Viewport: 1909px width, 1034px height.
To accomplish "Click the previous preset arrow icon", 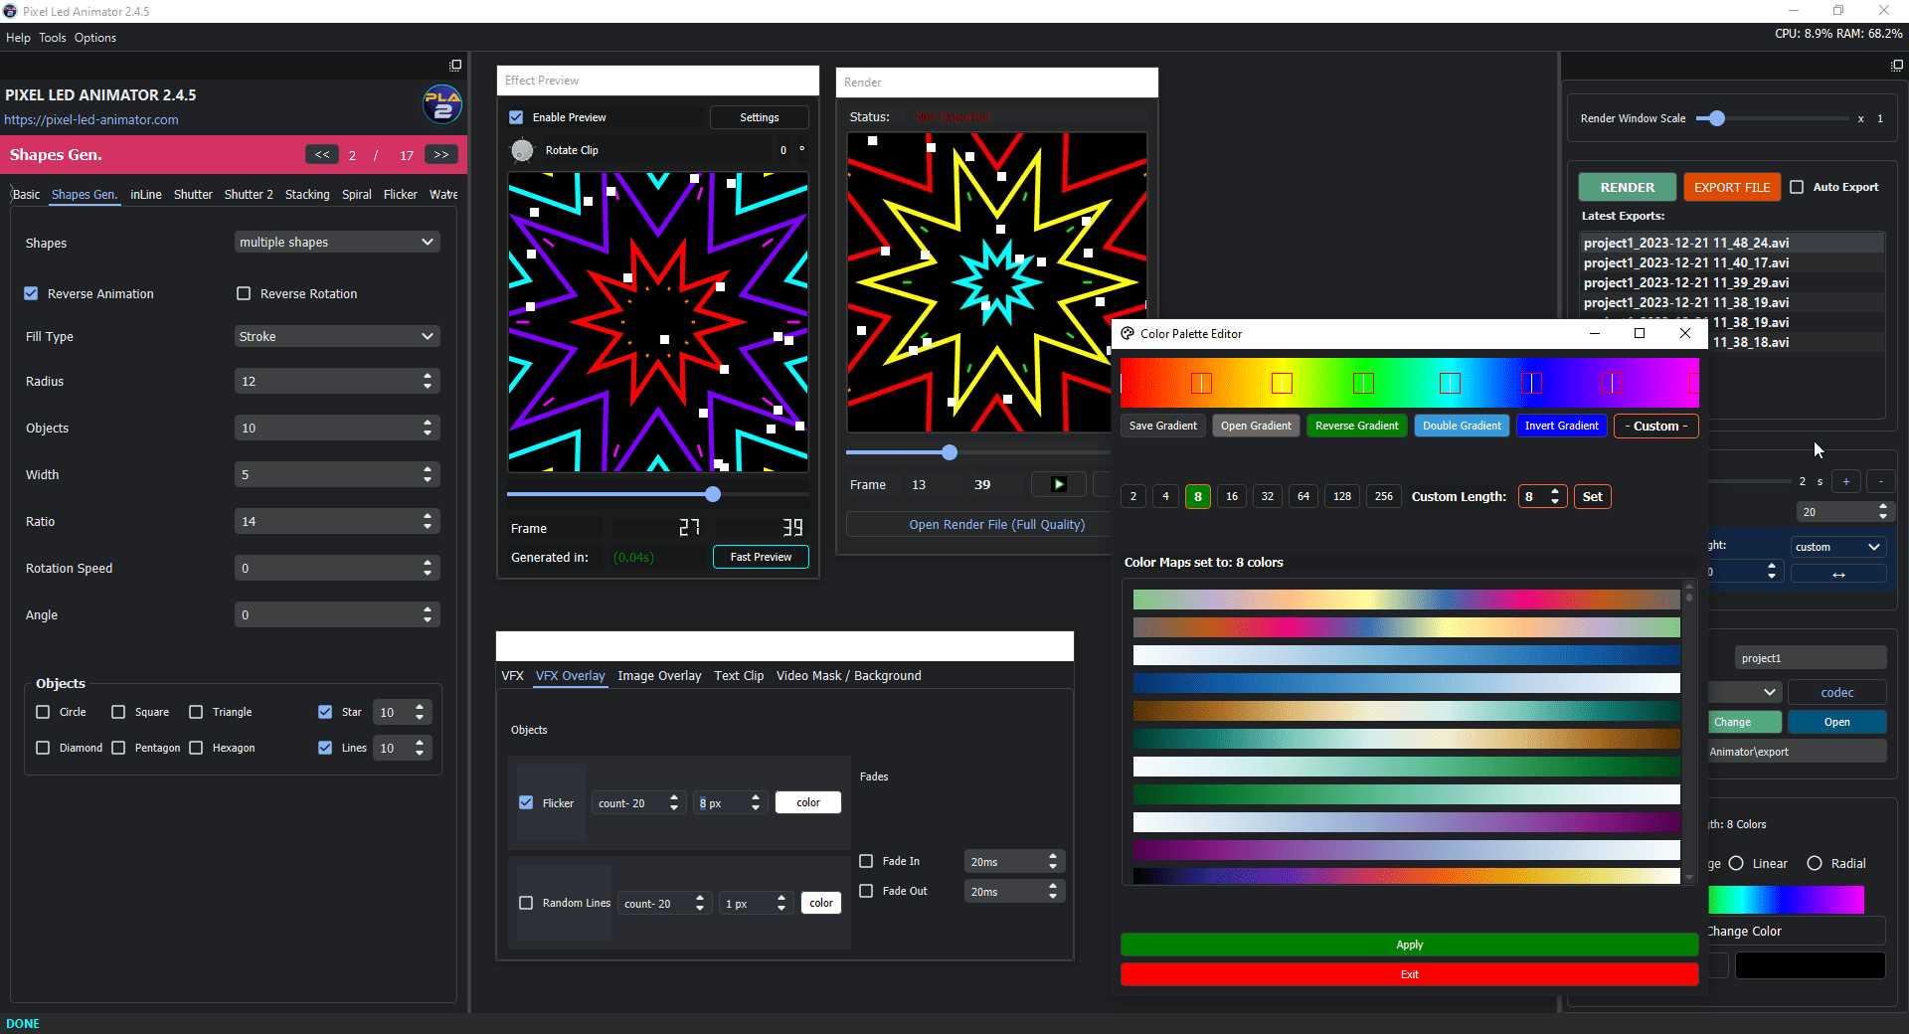I will tap(321, 155).
